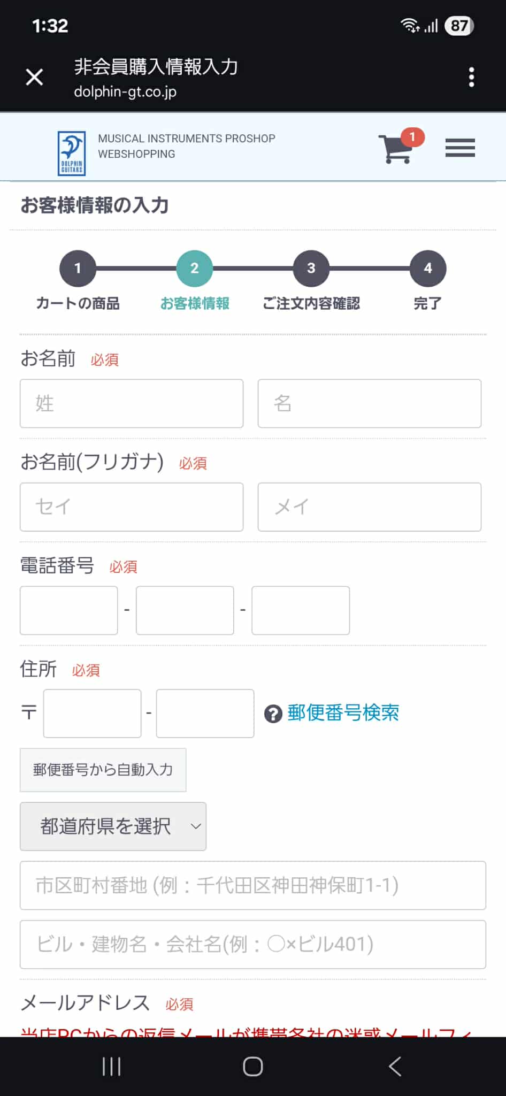This screenshot has height=1096, width=506.
Task: Click the ビル・建物名・会社名 field
Action: [x=252, y=945]
